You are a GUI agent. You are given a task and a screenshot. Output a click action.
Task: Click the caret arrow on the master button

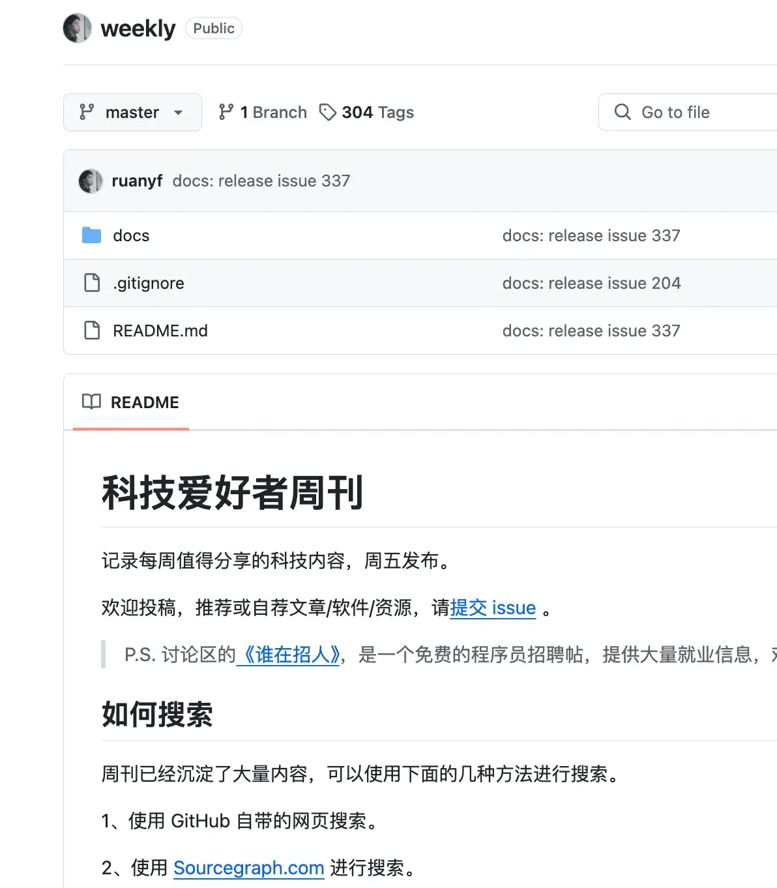click(x=179, y=113)
